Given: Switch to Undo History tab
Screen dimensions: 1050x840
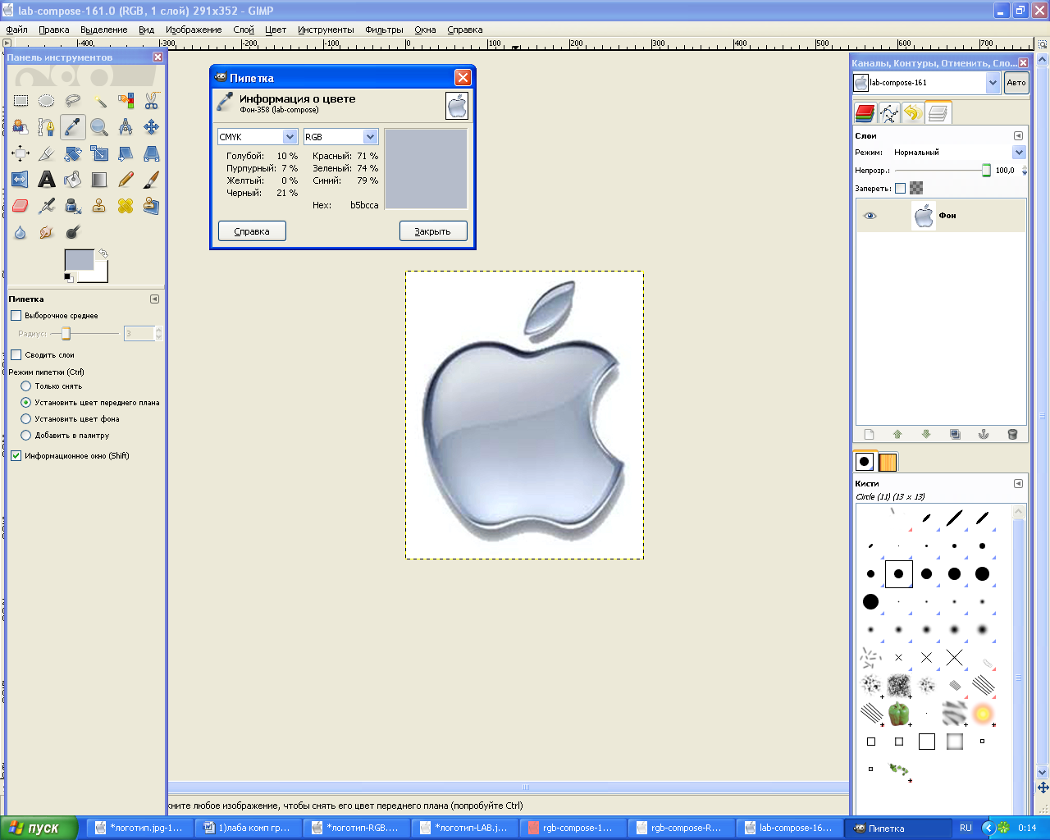Looking at the screenshot, I should click(912, 113).
